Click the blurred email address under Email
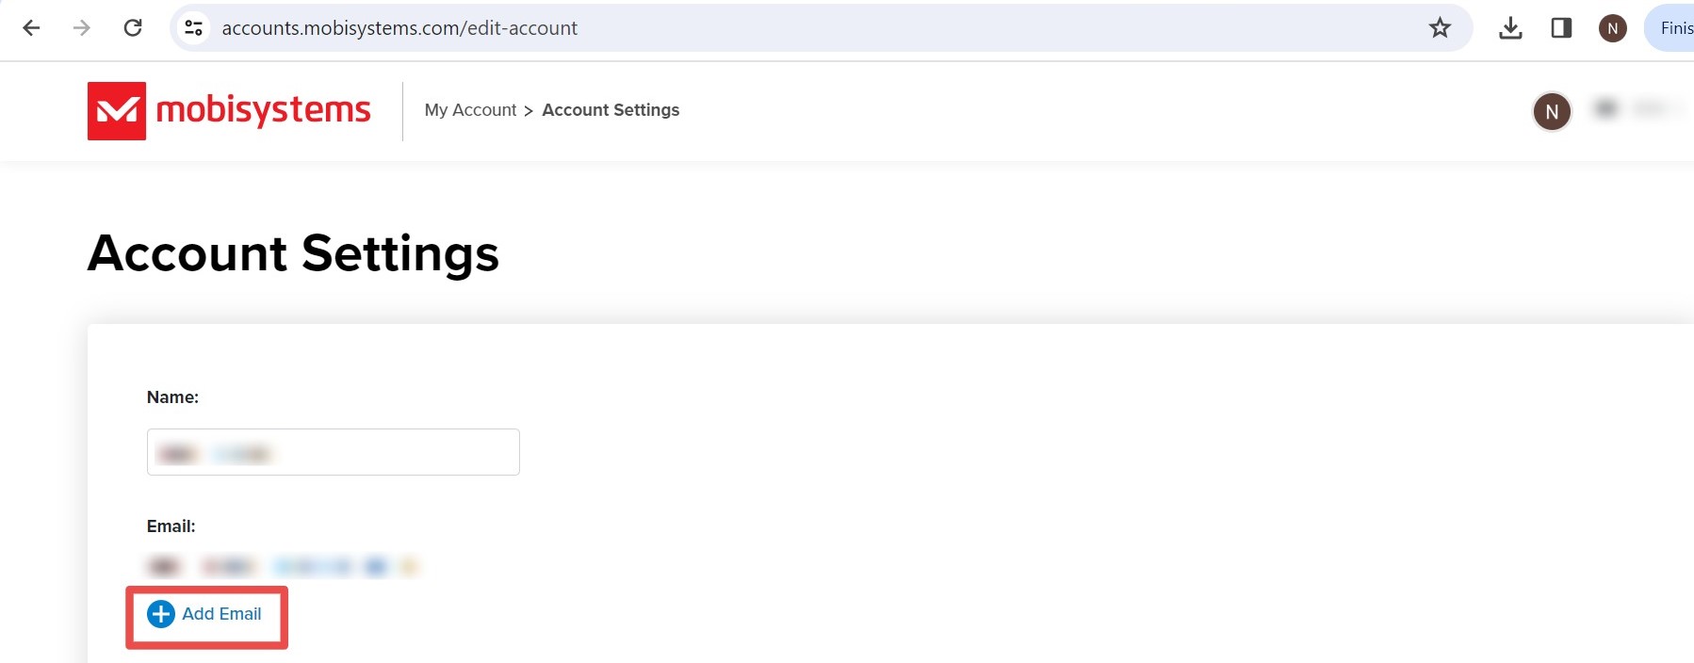 (x=282, y=566)
